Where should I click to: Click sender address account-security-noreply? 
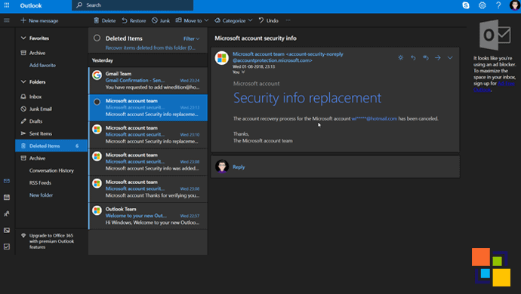(x=288, y=57)
